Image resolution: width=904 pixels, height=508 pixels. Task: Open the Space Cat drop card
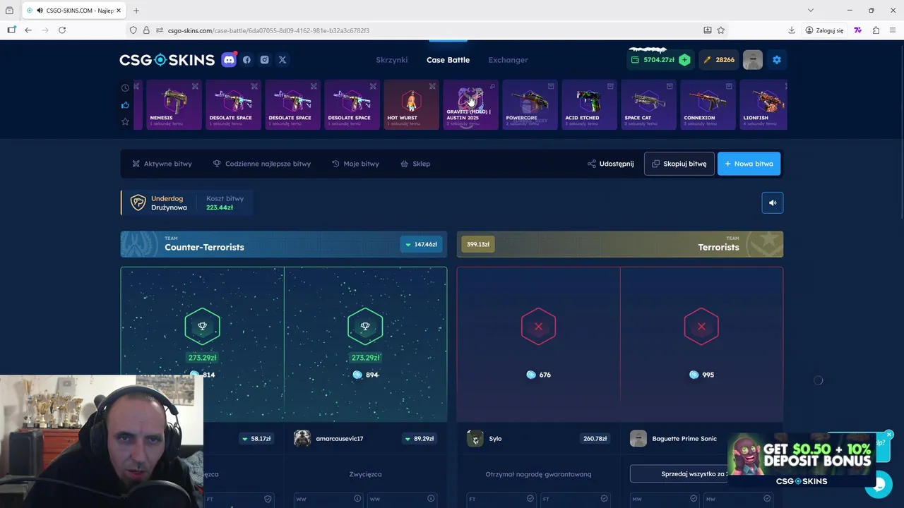[x=648, y=104]
